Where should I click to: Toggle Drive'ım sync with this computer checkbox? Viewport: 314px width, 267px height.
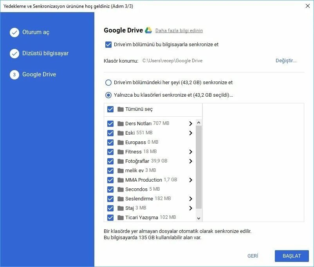[x=108, y=45]
